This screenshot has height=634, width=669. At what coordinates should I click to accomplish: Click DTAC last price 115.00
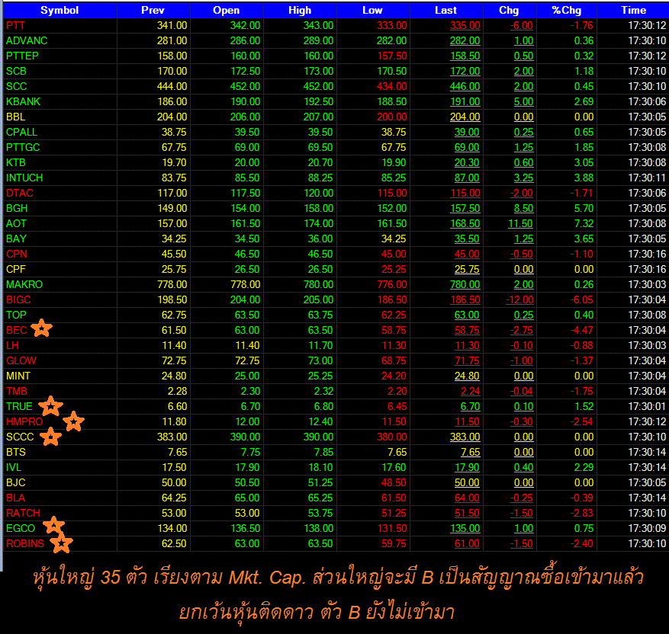[x=465, y=193]
